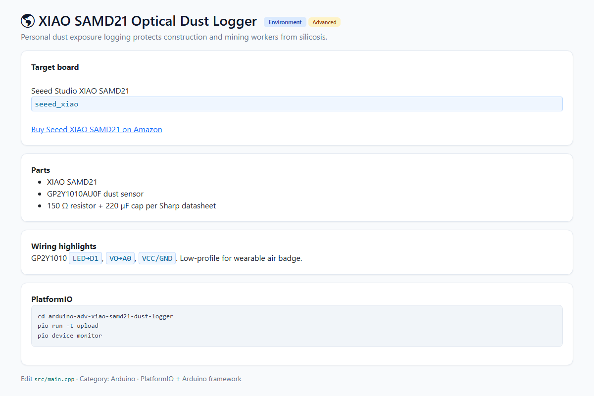Click the cd arduino-adv-xiao-samd21-dust-logger command line
This screenshot has height=396, width=594.
pyautogui.click(x=105, y=316)
